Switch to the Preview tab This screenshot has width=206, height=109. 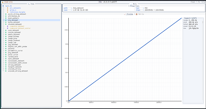pyautogui.click(x=130, y=14)
